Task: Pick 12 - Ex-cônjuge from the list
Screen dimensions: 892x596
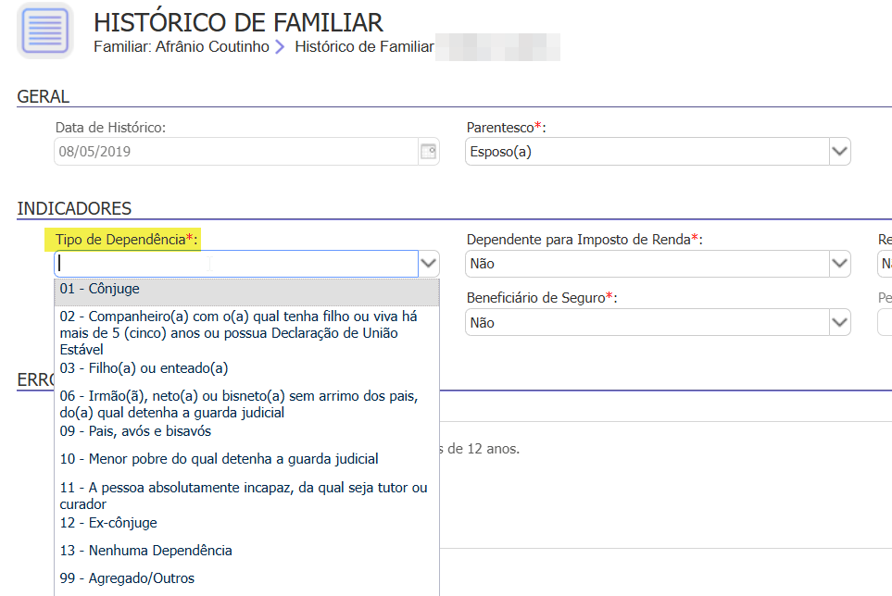Action: pos(108,523)
